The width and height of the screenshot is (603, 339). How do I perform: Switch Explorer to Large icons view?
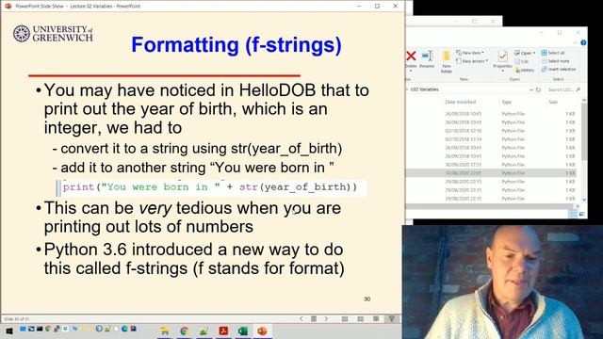coord(582,214)
